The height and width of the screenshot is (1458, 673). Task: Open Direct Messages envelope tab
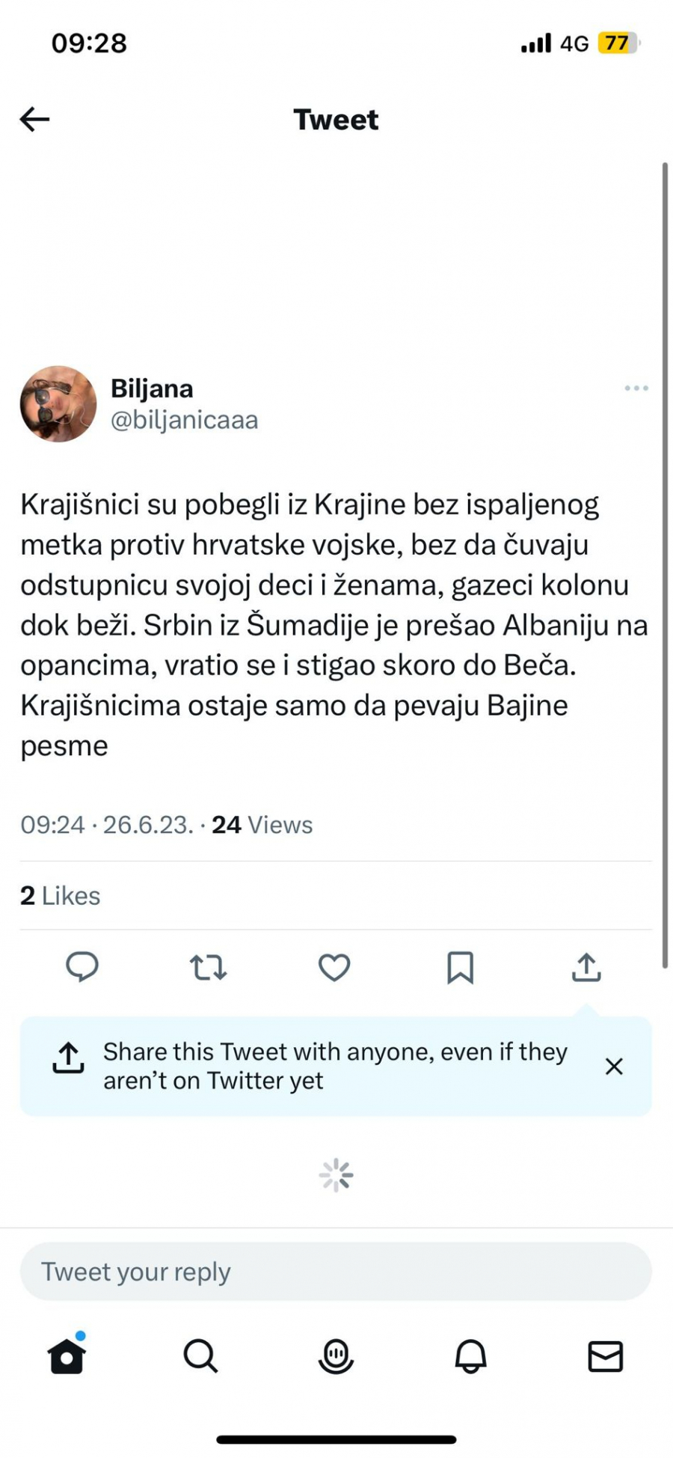[x=605, y=1355]
